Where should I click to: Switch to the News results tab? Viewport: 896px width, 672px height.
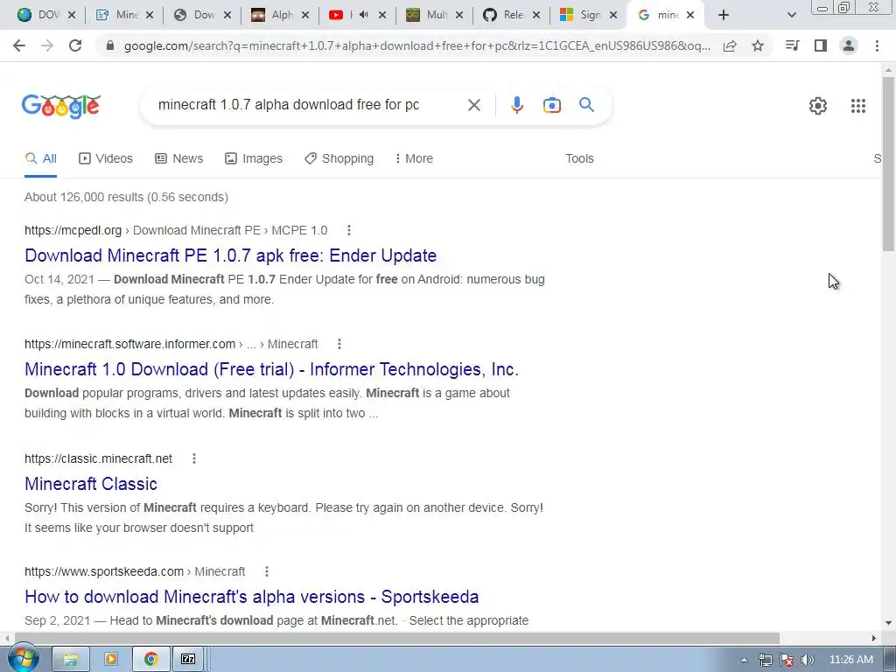tap(178, 158)
